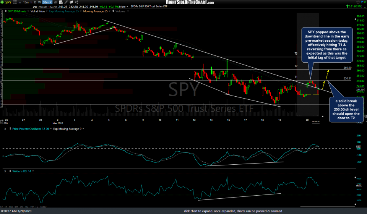Click the 'SPY popped above' annotation callout

[327, 45]
